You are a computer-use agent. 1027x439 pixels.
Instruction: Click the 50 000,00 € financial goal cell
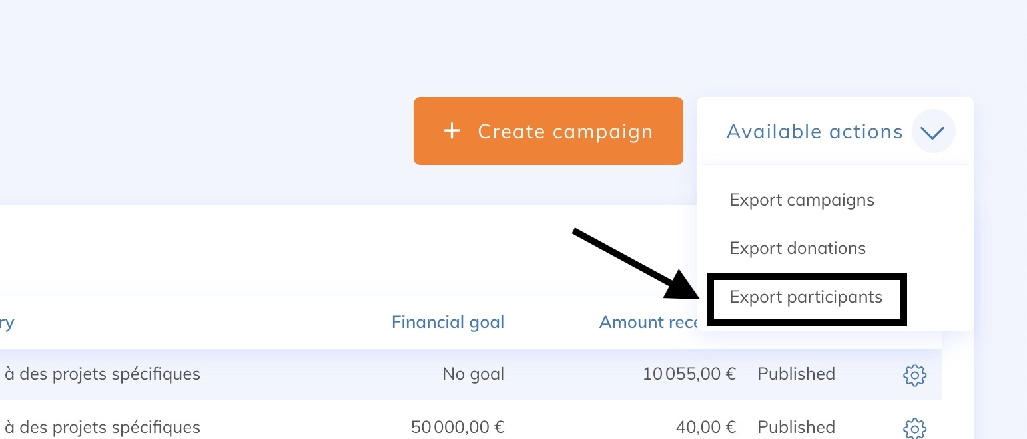tap(458, 427)
